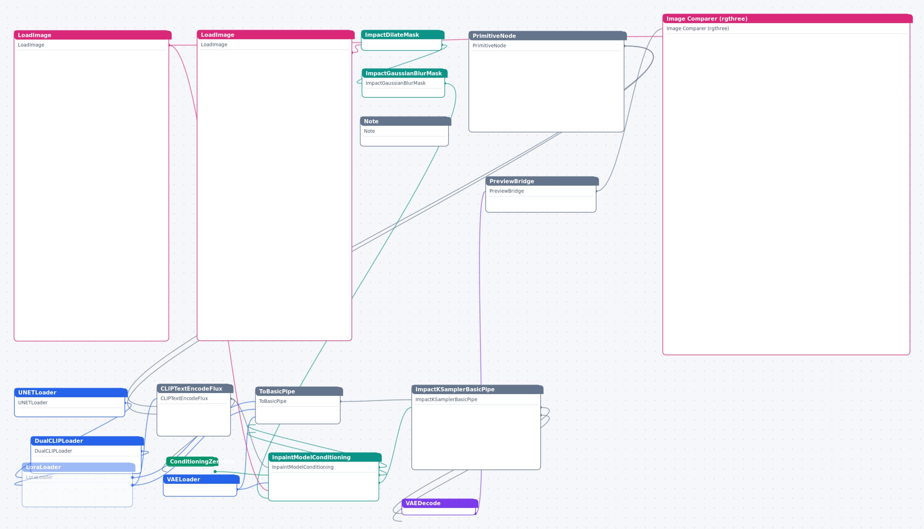
Task: Select the ImpactDilateMask node header
Action: point(403,34)
